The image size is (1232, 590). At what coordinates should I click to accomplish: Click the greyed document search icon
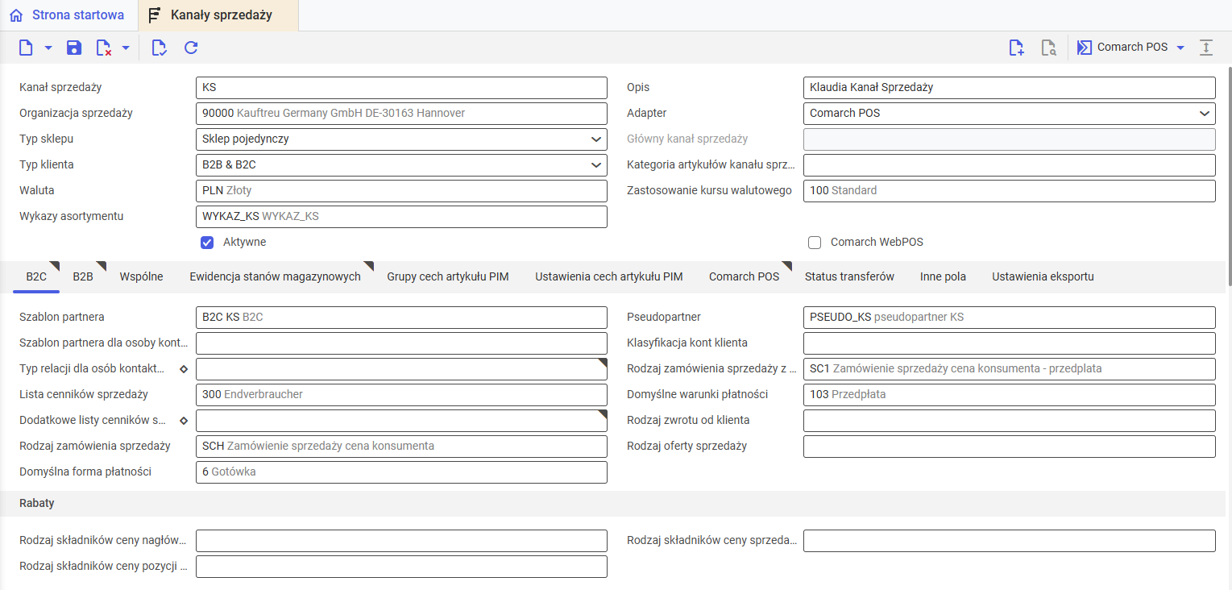(1048, 48)
